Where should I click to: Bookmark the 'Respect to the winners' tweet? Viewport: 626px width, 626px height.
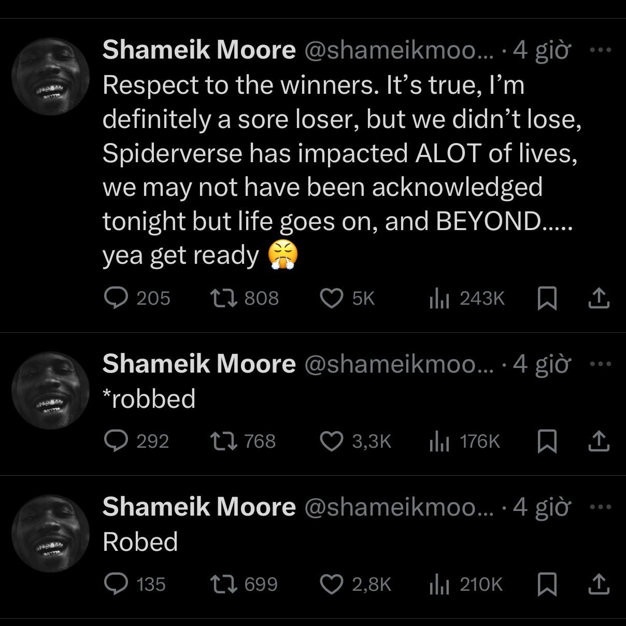point(548,298)
